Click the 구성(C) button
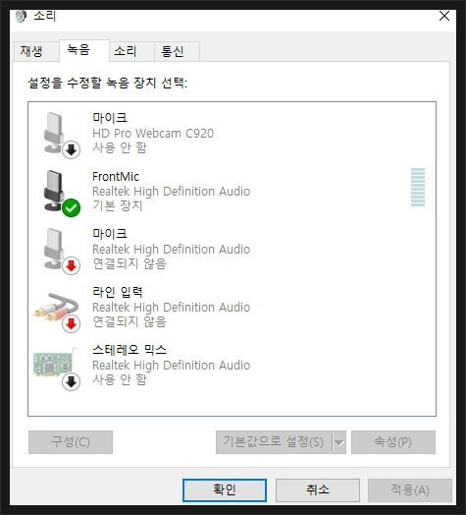This screenshot has height=515, width=466. coord(71,442)
